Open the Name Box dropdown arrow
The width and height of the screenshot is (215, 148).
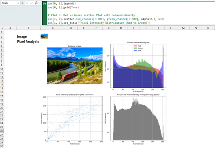pos(18,3)
